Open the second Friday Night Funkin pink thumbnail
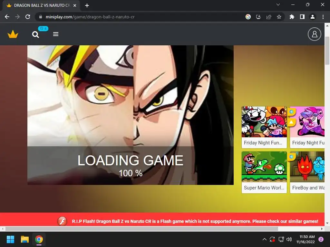 click(307, 122)
